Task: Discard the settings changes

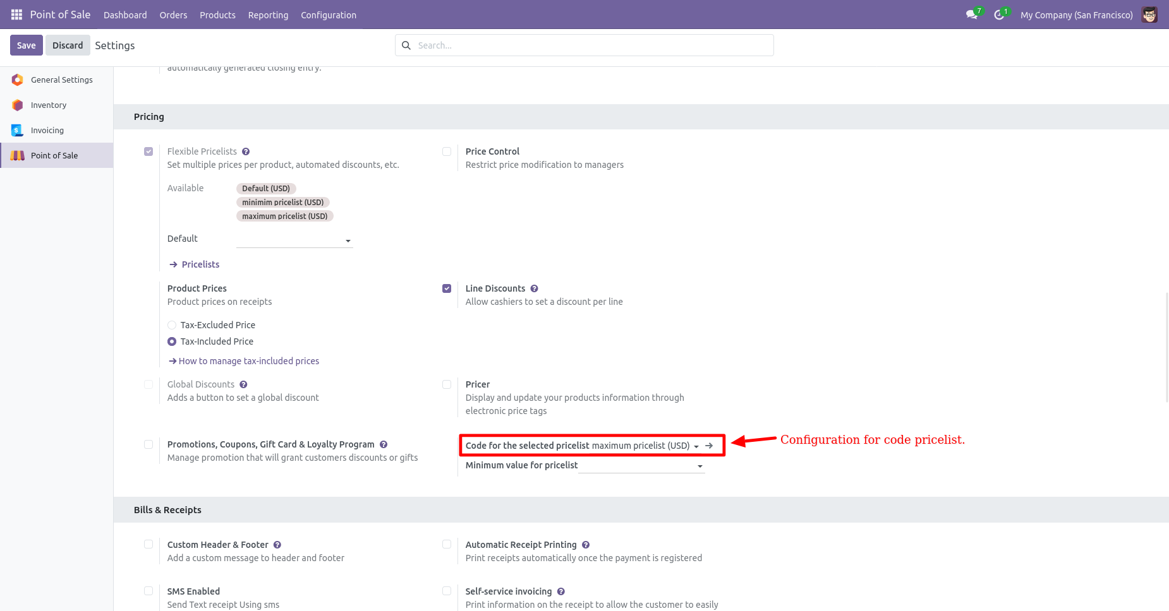Action: click(68, 45)
